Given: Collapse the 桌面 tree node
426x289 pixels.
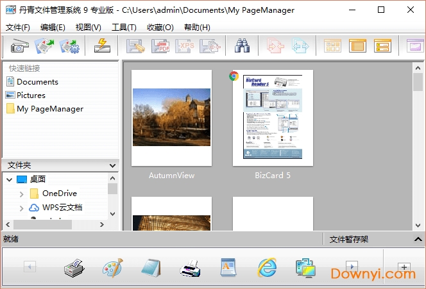Looking at the screenshot, I should 10,179.
